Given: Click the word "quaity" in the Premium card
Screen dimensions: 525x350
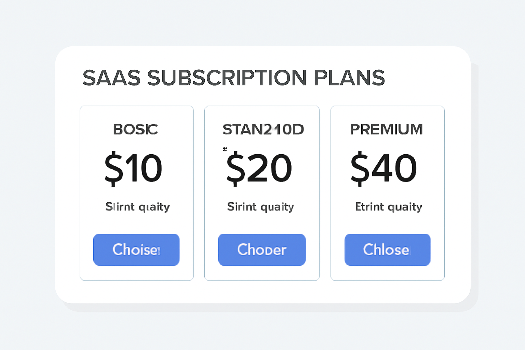Looking at the screenshot, I should tap(405, 207).
